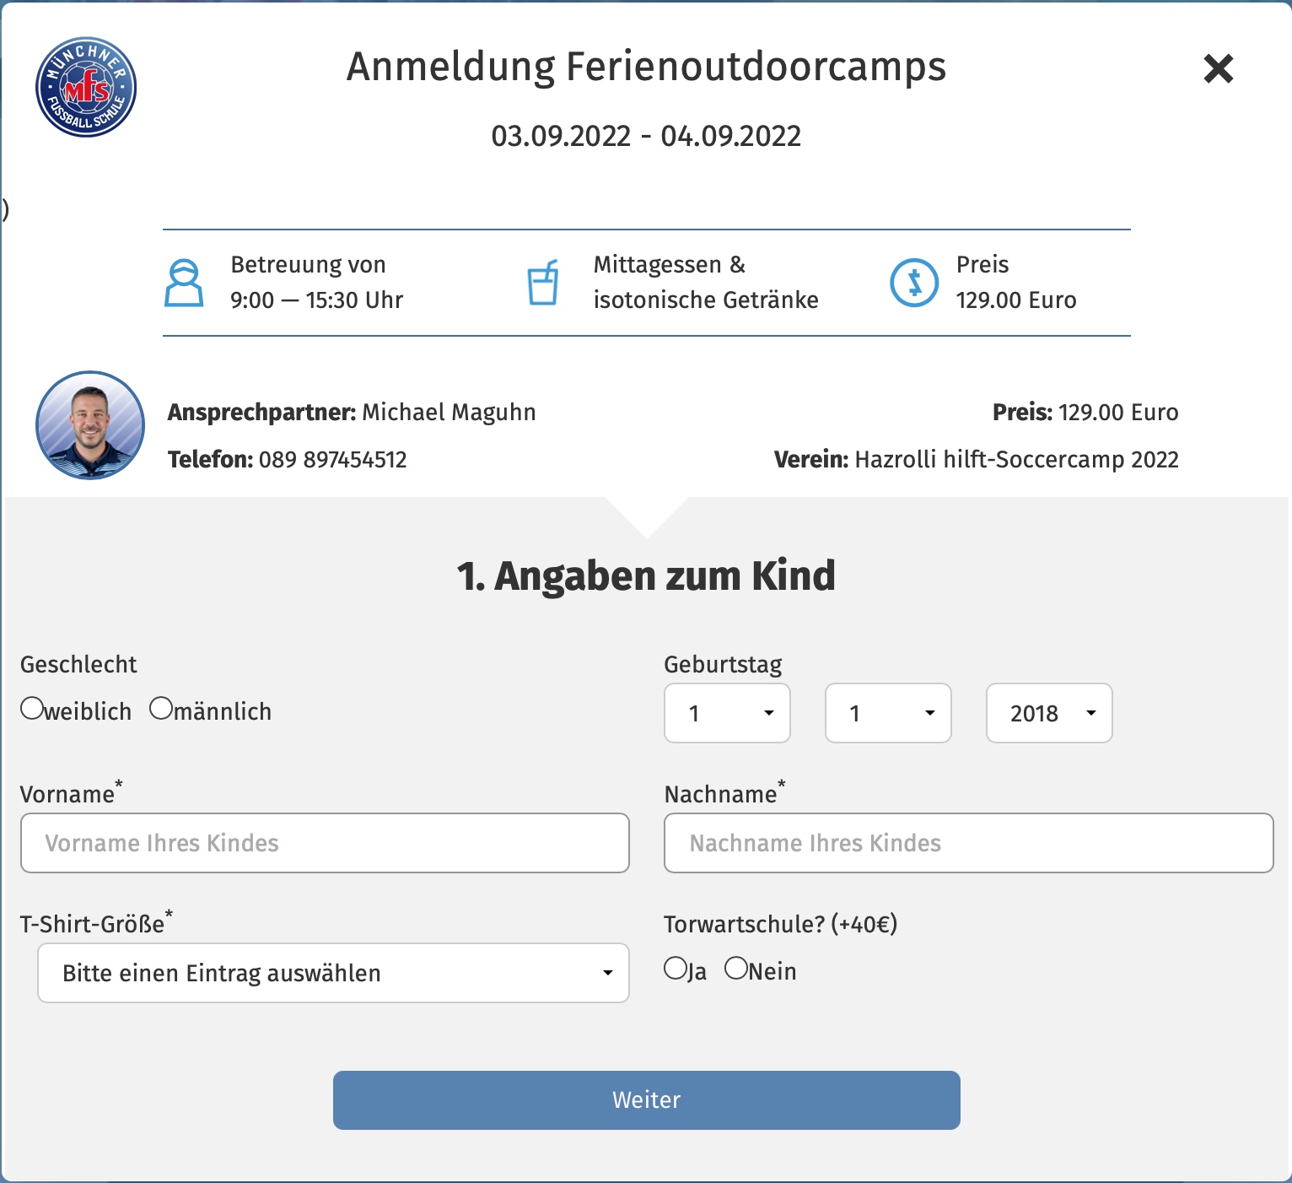Viewport: 1292px width, 1183px height.
Task: Close the registration dialog with X
Action: click(1218, 69)
